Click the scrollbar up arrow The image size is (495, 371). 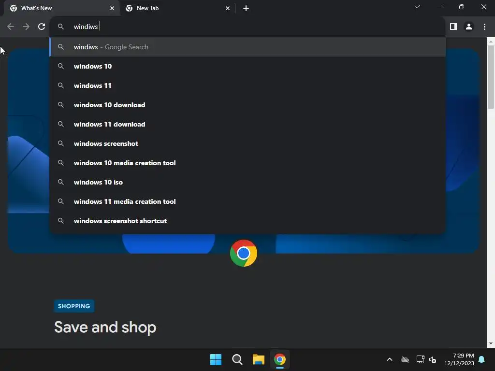click(491, 42)
